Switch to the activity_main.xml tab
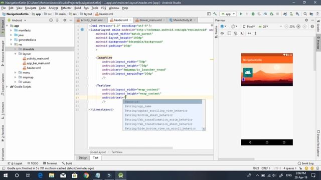 [91, 20]
